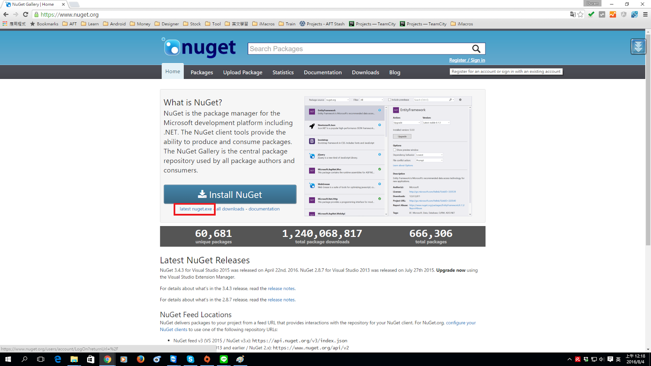
Task: Open Origin from the taskbar
Action: 207,359
